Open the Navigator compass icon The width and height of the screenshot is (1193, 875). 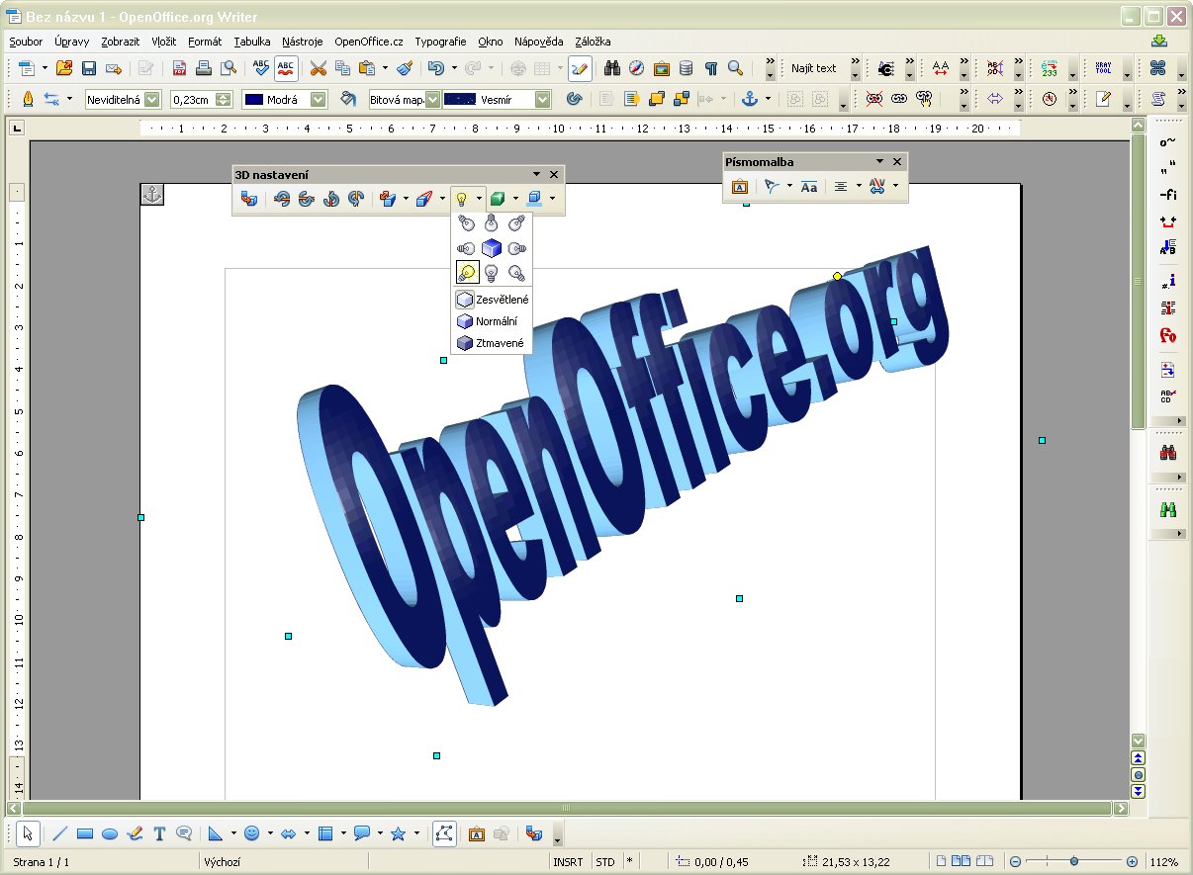637,68
